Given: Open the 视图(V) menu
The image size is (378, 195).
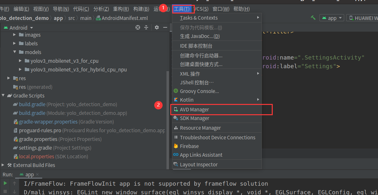Looking at the screenshot, I should point(41,9).
